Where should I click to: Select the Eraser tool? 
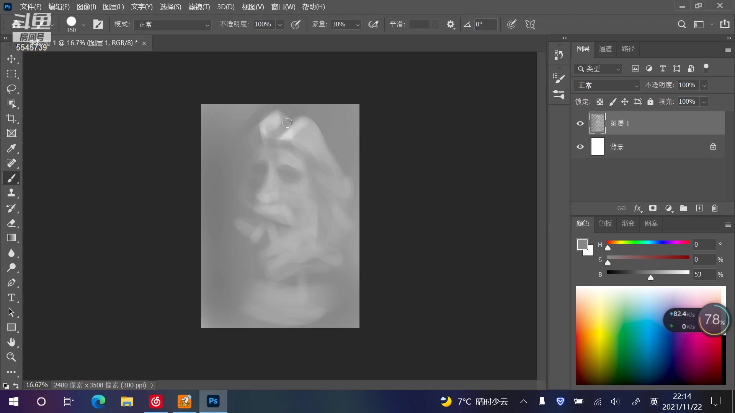tap(11, 223)
